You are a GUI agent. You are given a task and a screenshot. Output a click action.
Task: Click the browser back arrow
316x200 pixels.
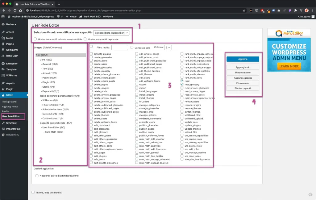4,10
